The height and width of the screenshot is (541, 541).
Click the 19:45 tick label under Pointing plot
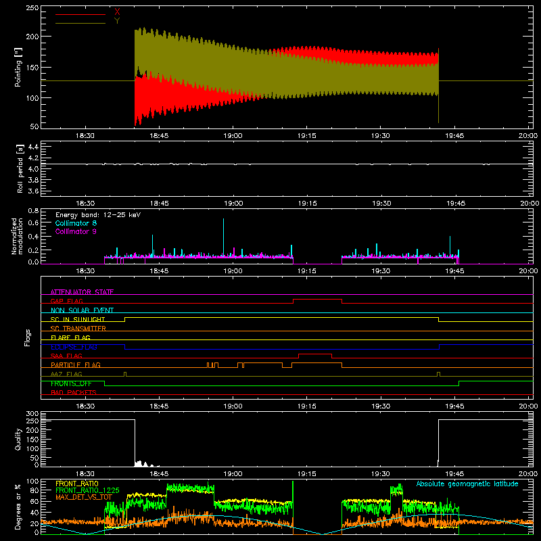(x=454, y=136)
